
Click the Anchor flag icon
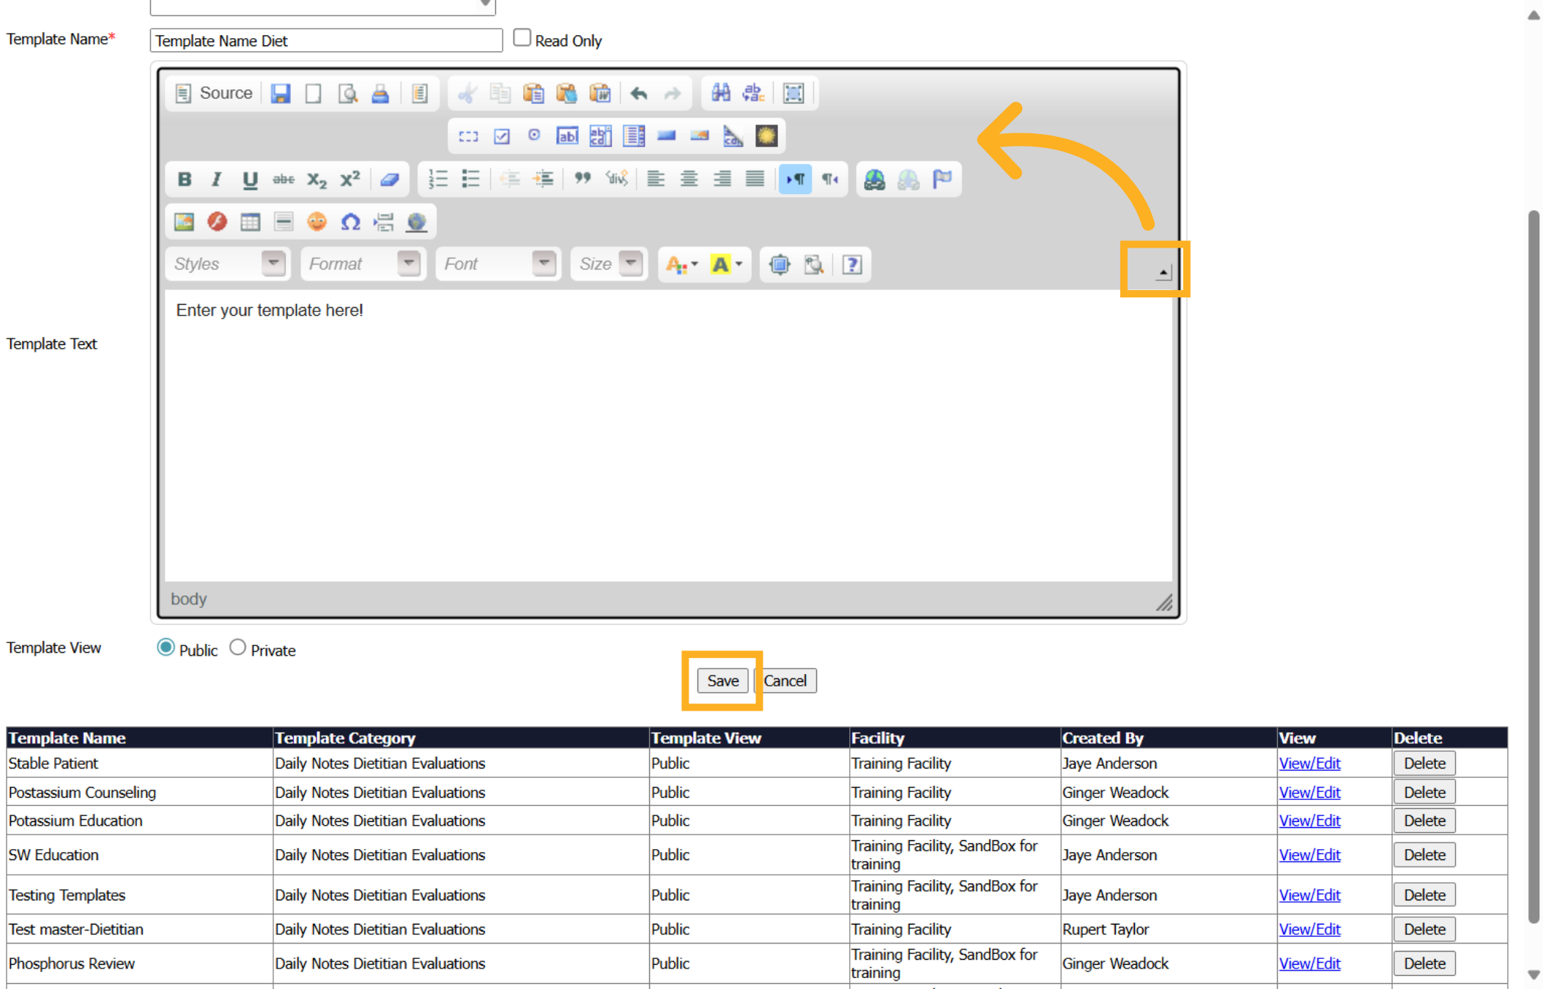(x=942, y=179)
